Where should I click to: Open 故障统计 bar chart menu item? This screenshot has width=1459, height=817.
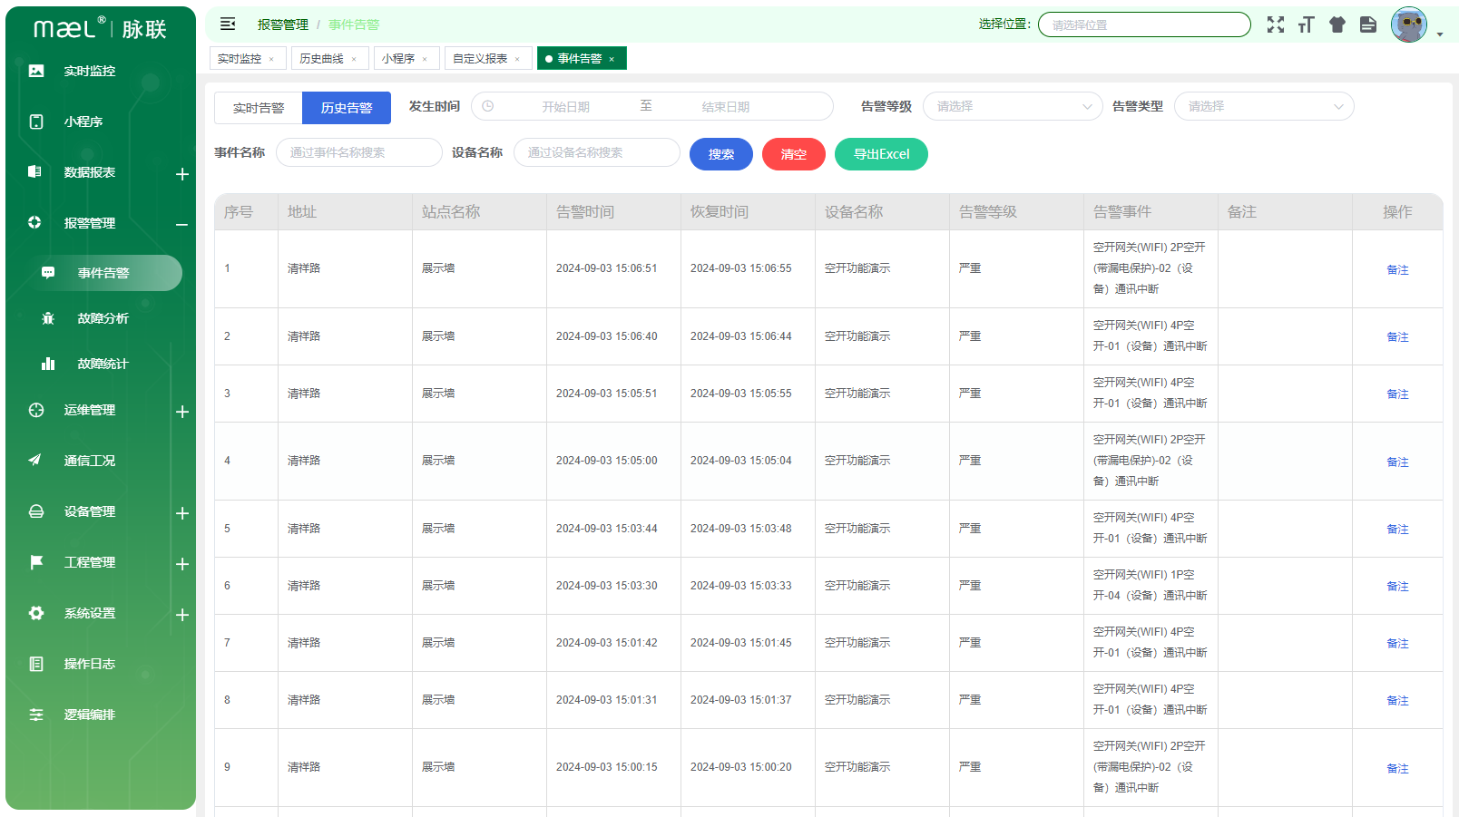(102, 364)
